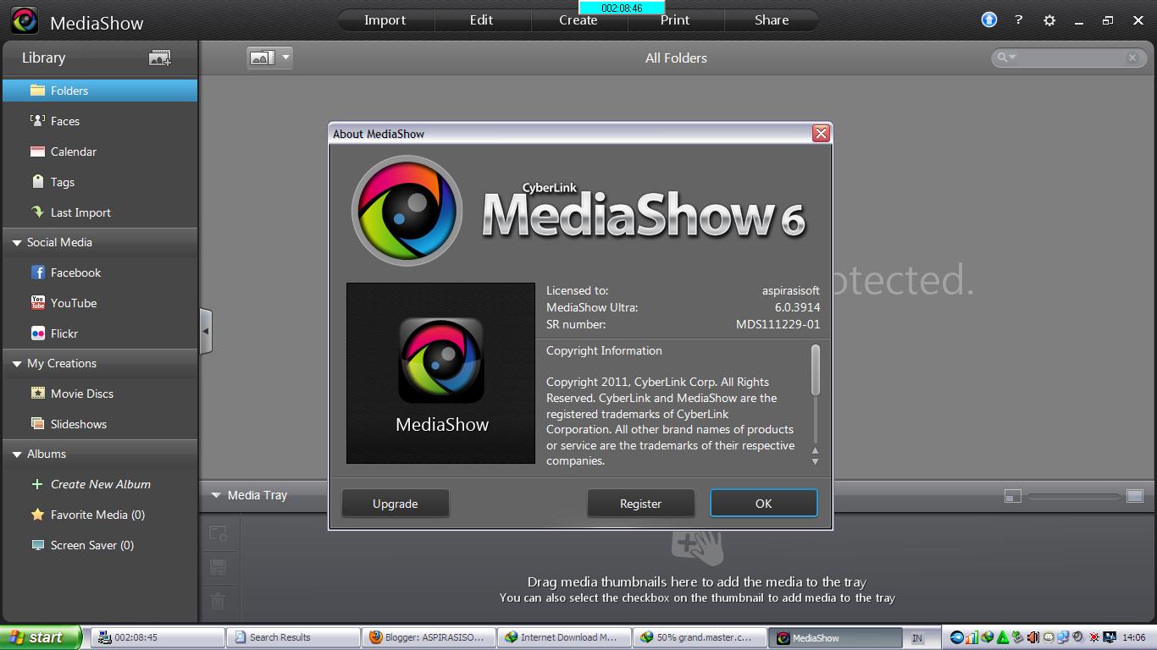Image resolution: width=1157 pixels, height=650 pixels.
Task: Switch to Internet Download Manager taskbar item
Action: click(x=564, y=637)
